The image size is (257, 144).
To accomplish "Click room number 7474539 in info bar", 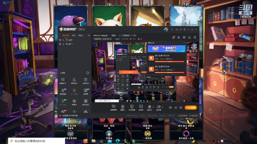I will click(125, 39).
